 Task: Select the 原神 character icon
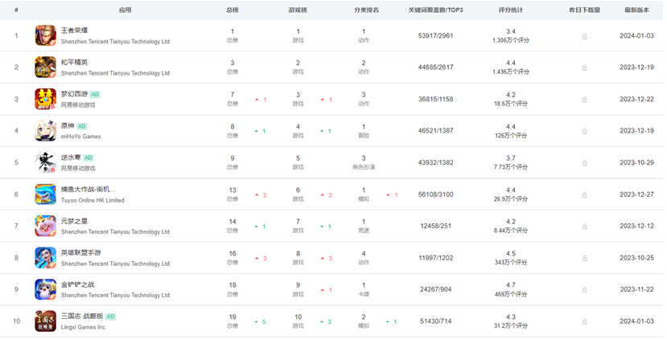[x=45, y=131]
